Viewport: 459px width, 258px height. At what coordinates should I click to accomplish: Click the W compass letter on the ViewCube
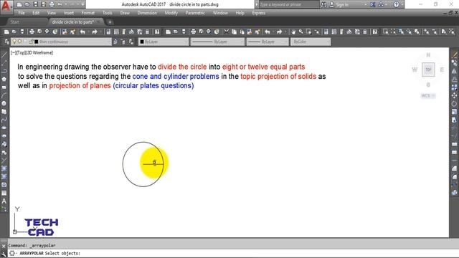[415, 70]
